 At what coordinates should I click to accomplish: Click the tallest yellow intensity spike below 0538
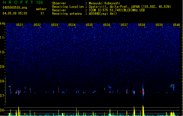[143, 110]
